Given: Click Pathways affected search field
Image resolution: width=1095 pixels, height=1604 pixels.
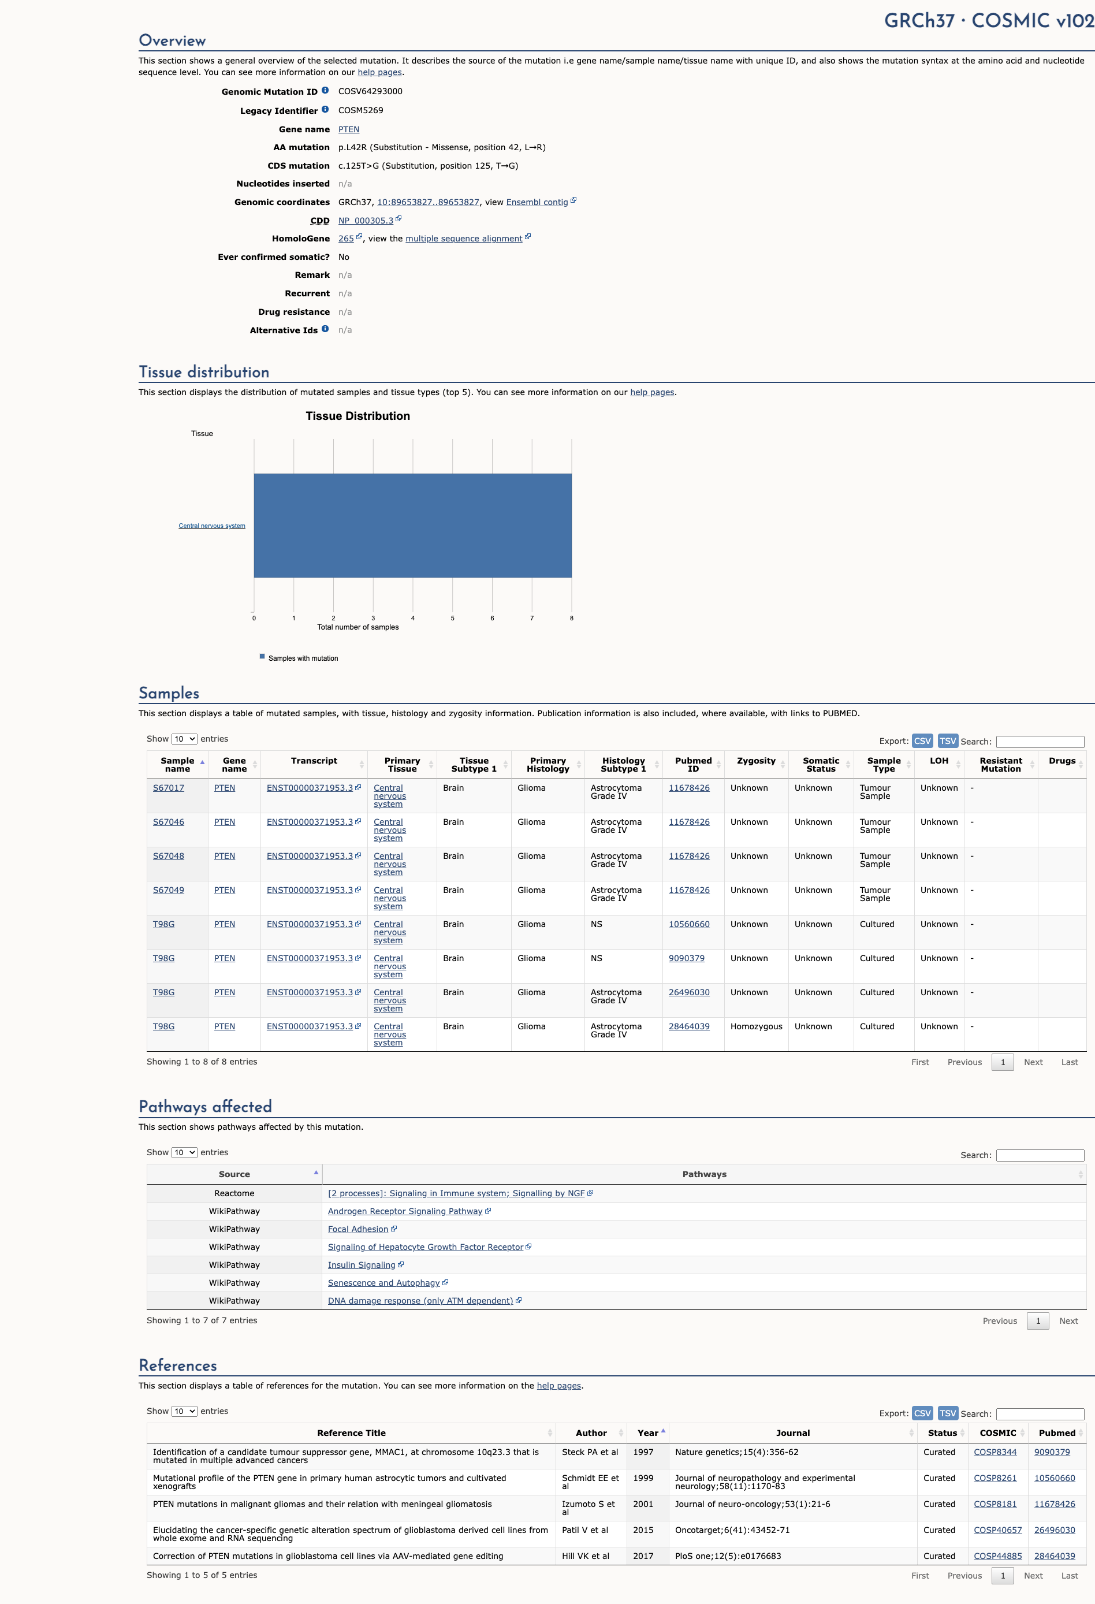Looking at the screenshot, I should (x=1041, y=1155).
